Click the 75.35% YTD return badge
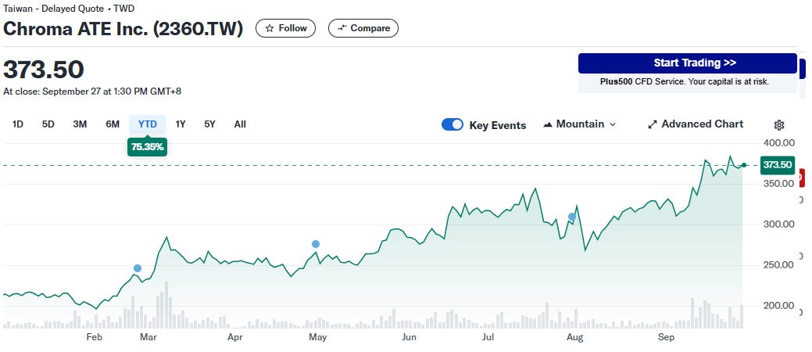 click(147, 147)
